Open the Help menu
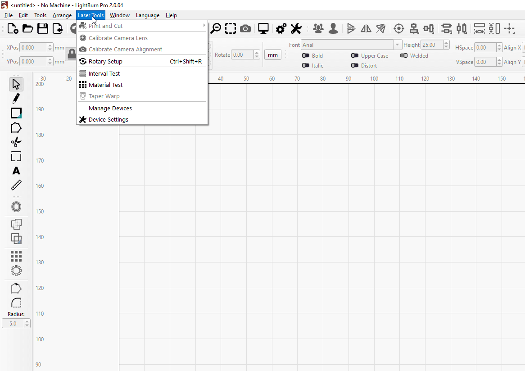The width and height of the screenshot is (525, 371). (171, 15)
